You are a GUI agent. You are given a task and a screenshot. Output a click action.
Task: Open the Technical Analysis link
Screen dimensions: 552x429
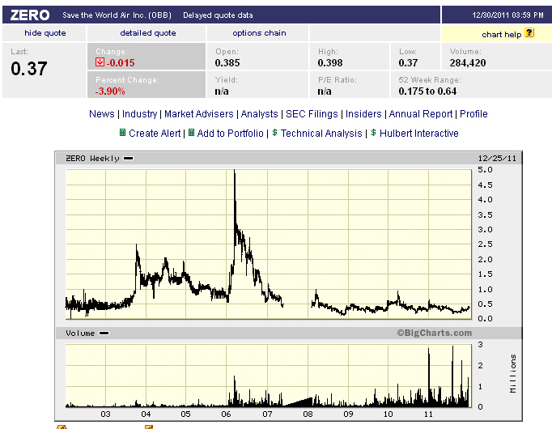coord(321,134)
